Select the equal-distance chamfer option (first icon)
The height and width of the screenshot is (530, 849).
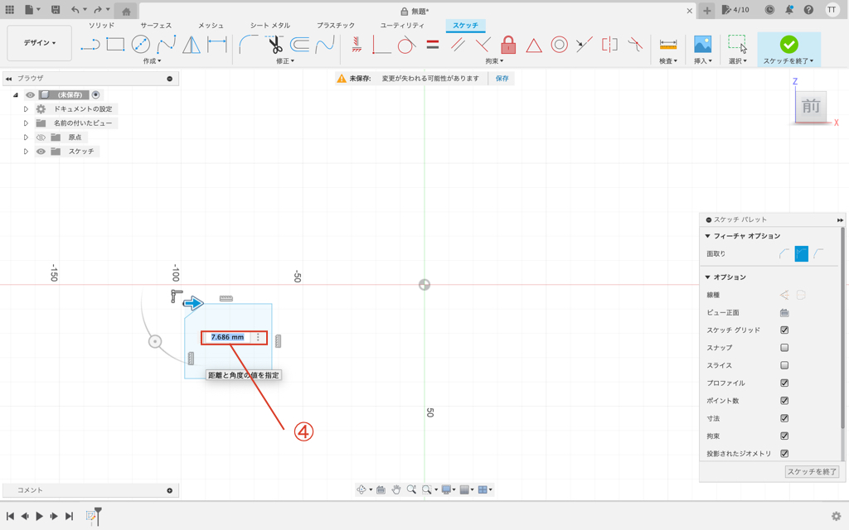pos(784,253)
